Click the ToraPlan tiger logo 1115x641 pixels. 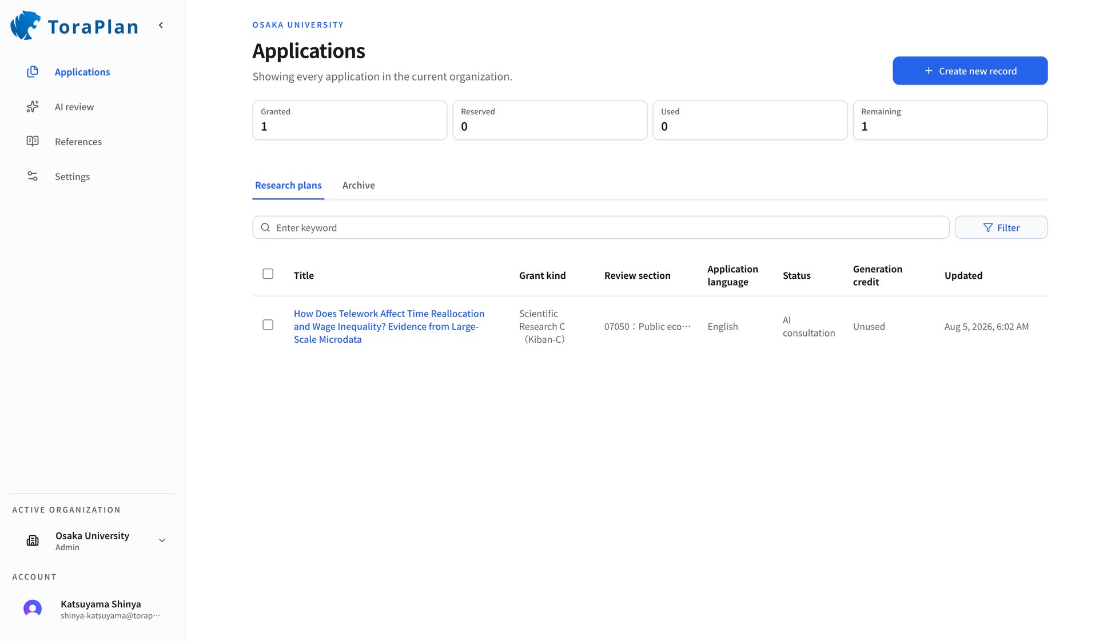point(25,26)
